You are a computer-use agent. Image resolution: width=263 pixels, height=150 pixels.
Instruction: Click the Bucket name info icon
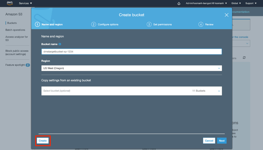pyautogui.click(x=60, y=44)
